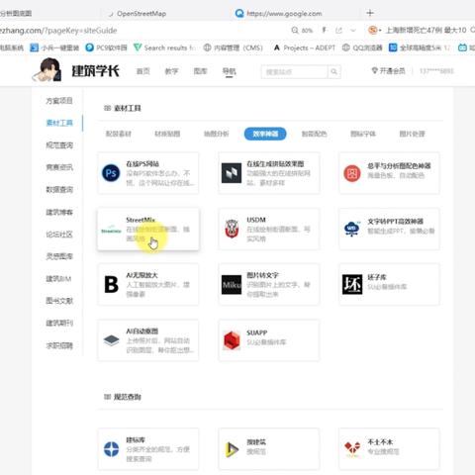Click the yellow triangle 搜建筑 icon
This screenshot has height=475, width=475.
[232, 449]
